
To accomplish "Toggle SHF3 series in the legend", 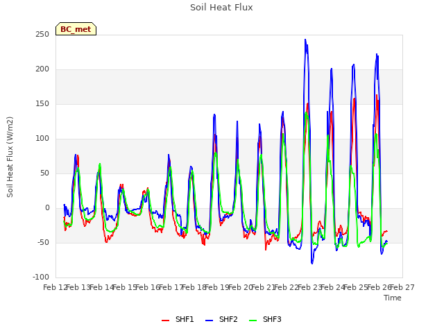I will (x=265, y=319).
